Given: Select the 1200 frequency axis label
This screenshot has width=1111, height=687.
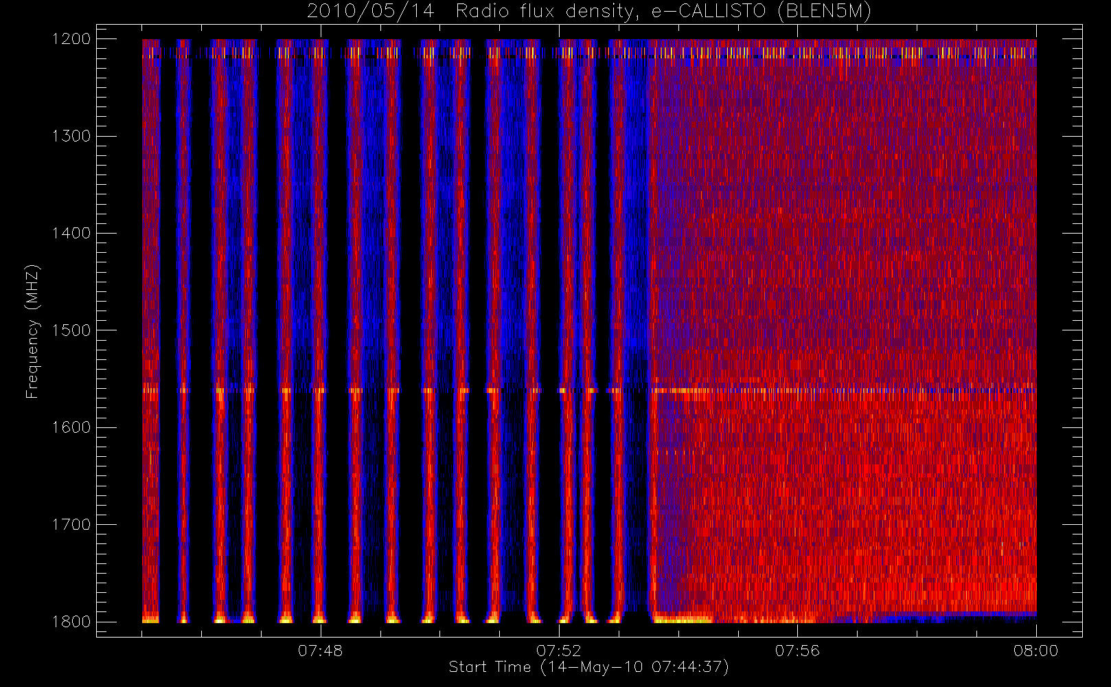Looking at the screenshot, I should click(x=72, y=39).
